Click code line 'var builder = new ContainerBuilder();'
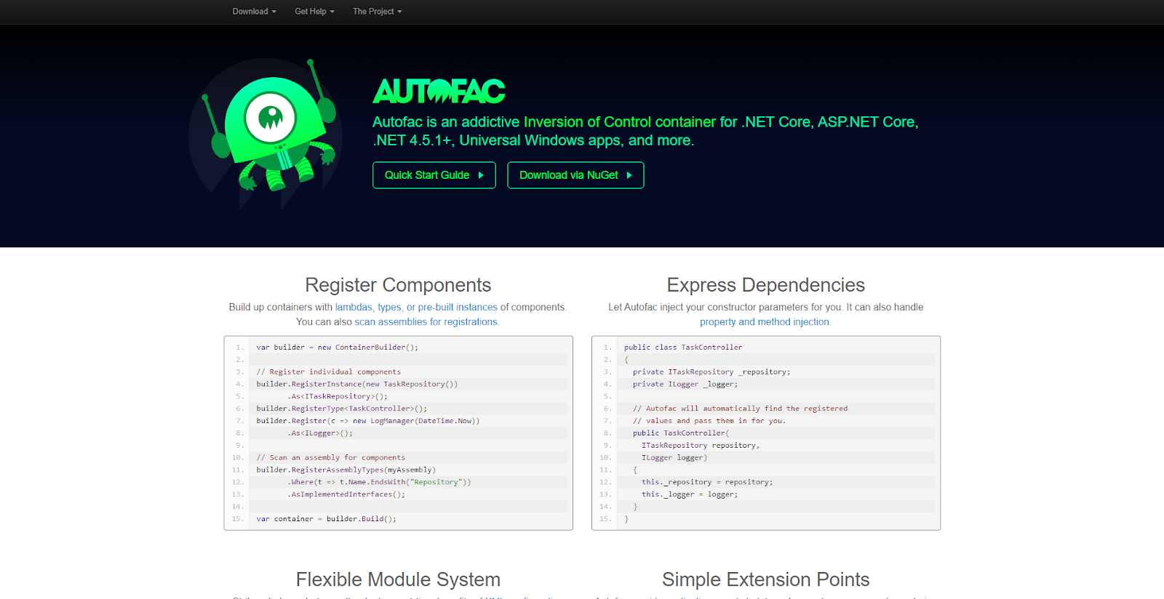 [x=338, y=347]
